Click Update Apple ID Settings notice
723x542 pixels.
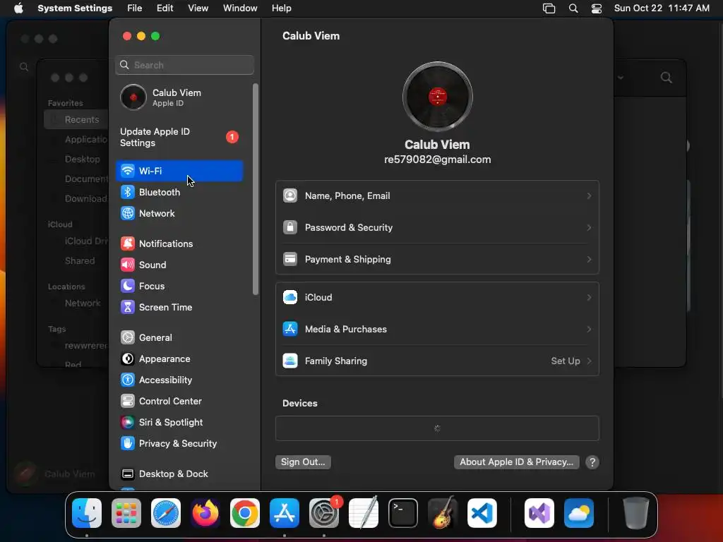click(179, 137)
